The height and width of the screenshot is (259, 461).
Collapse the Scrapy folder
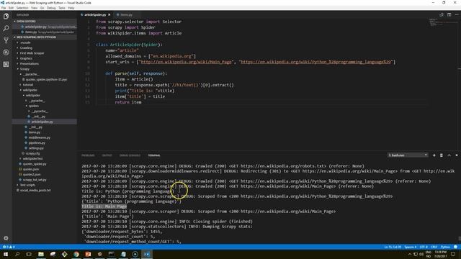[x=24, y=69]
